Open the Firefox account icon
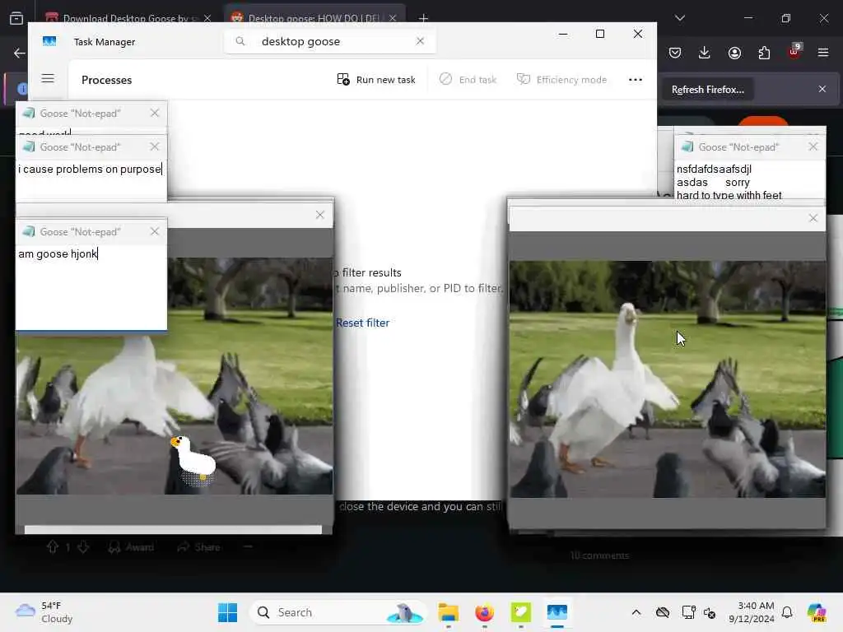This screenshot has height=632, width=843. tap(734, 53)
